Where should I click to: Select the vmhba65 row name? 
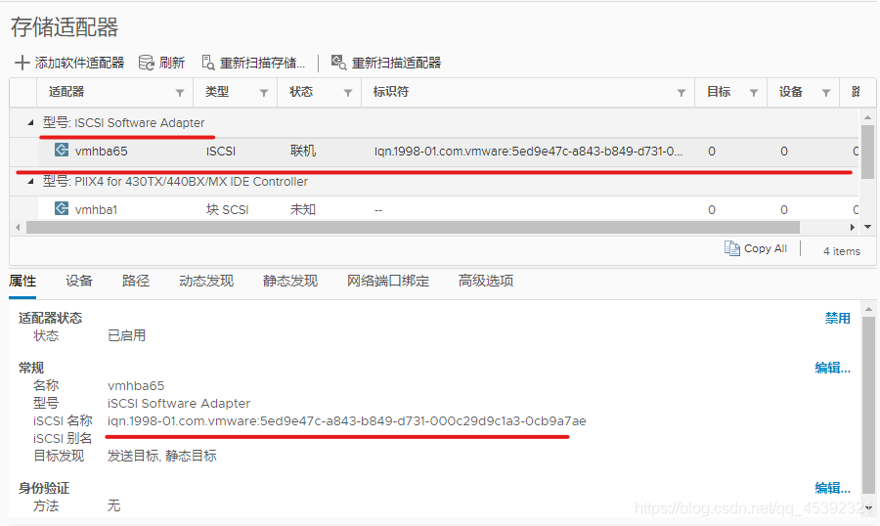(101, 152)
